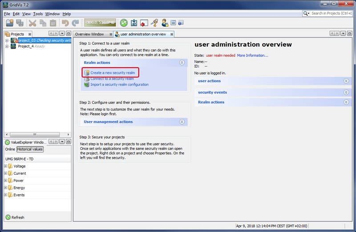Click the Undo arrow in the toolbar

pyautogui.click(x=65, y=23)
